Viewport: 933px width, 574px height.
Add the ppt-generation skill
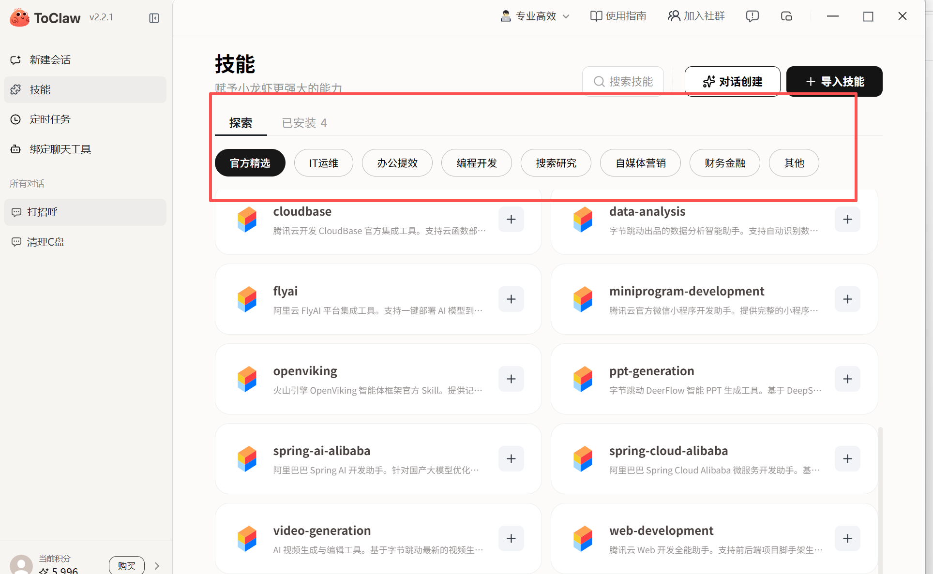tap(847, 379)
